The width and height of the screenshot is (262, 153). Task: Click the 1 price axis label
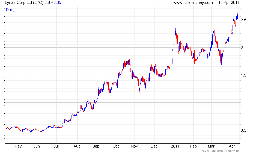point(242,103)
